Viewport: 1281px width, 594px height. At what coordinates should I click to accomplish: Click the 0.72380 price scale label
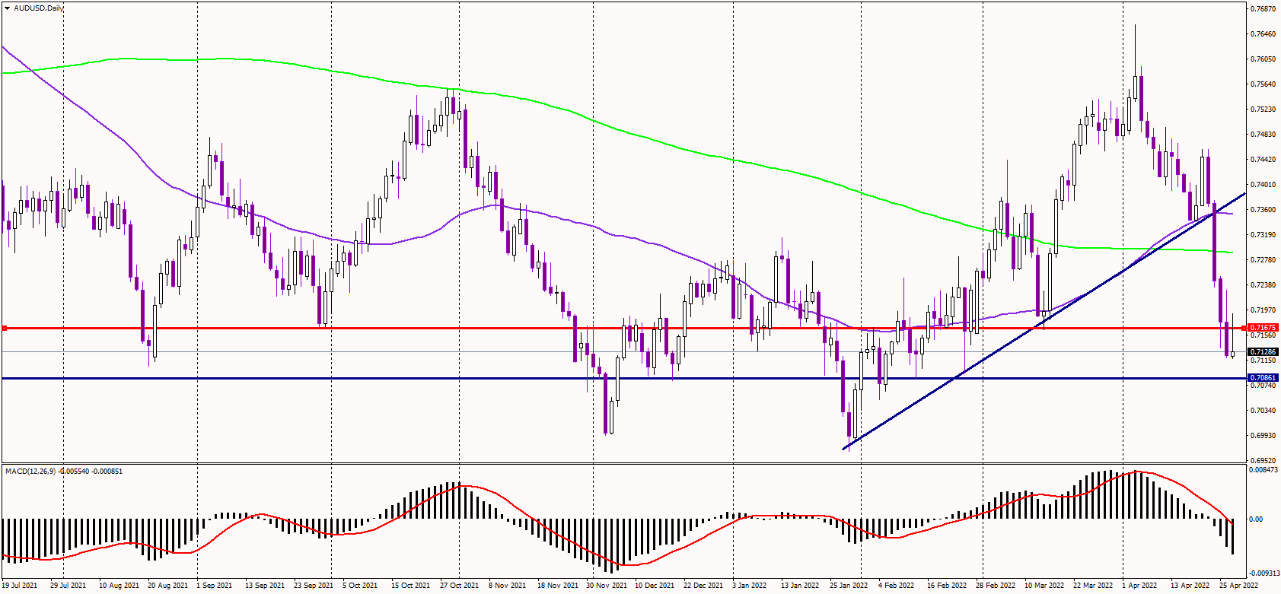tap(1263, 285)
